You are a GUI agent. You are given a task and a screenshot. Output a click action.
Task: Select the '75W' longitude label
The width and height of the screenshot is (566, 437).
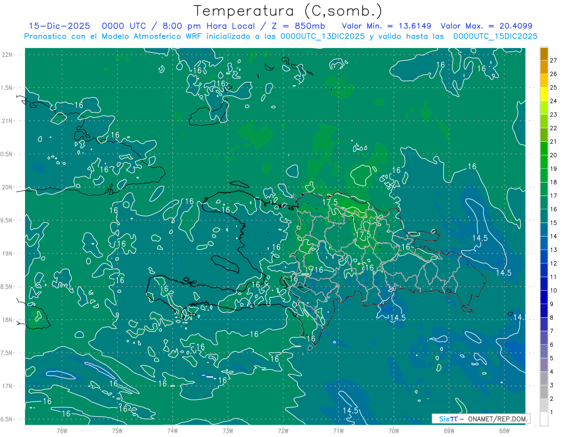[117, 431]
